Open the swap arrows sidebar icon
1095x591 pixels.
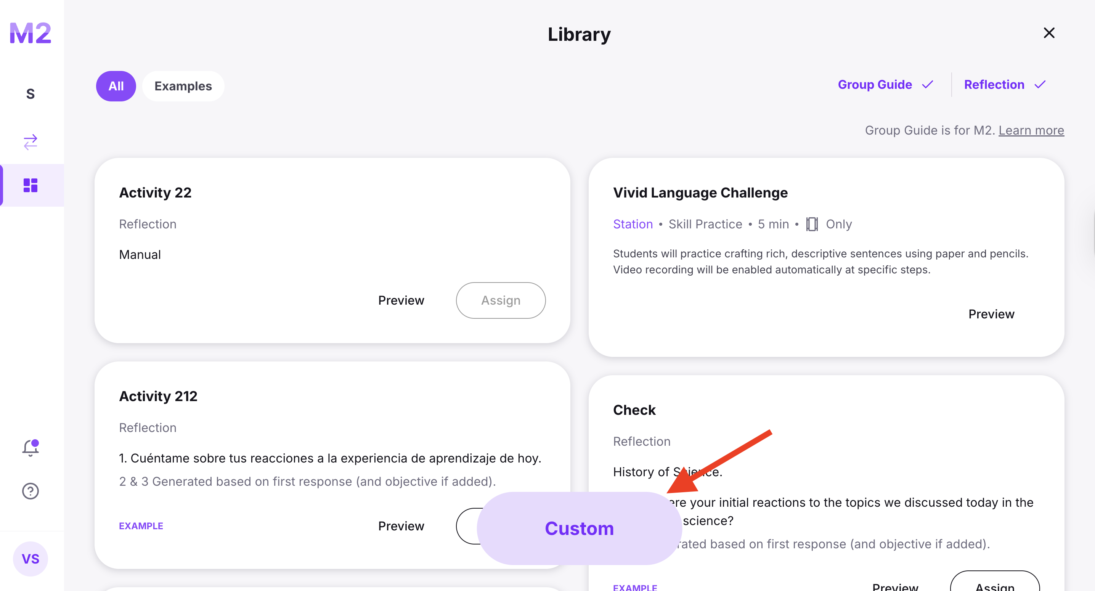(30, 142)
